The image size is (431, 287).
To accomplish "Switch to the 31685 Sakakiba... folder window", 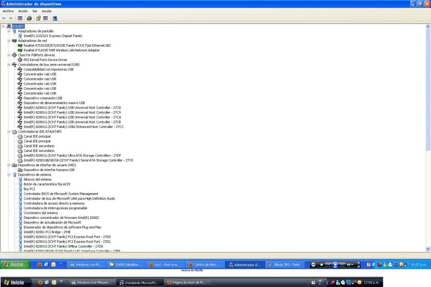I will pos(126,264).
